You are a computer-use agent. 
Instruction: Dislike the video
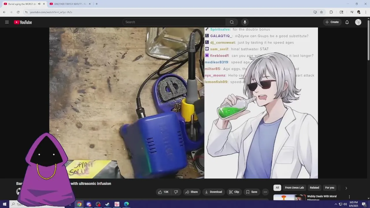(x=176, y=192)
